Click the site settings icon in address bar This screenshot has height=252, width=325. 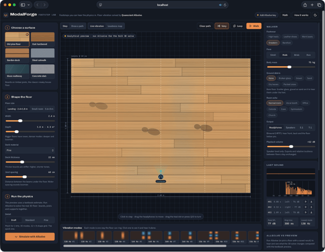point(101,5)
